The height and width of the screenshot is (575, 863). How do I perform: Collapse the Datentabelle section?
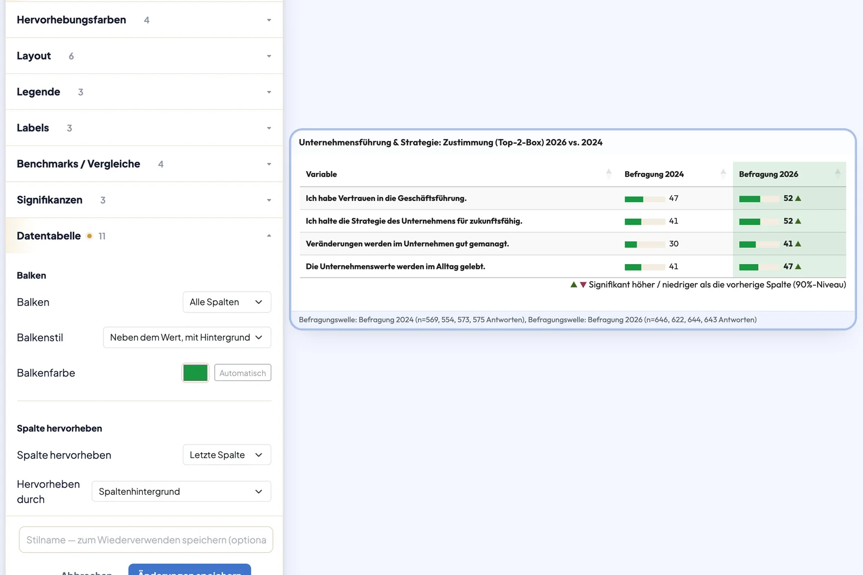144,236
